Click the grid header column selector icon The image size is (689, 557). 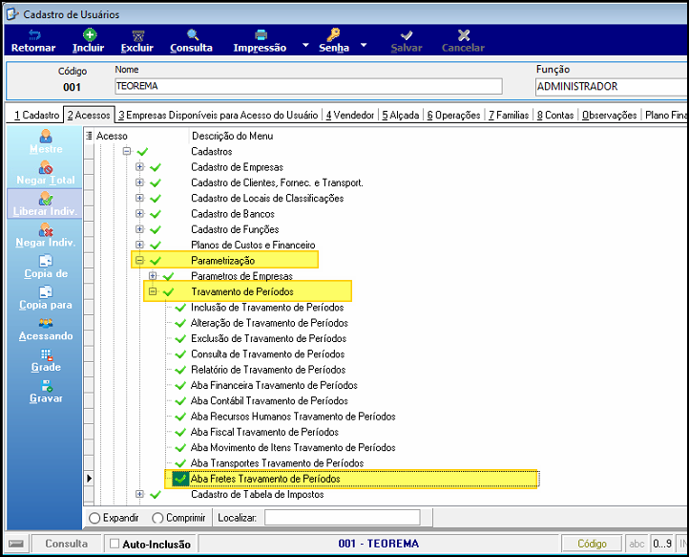(x=89, y=136)
